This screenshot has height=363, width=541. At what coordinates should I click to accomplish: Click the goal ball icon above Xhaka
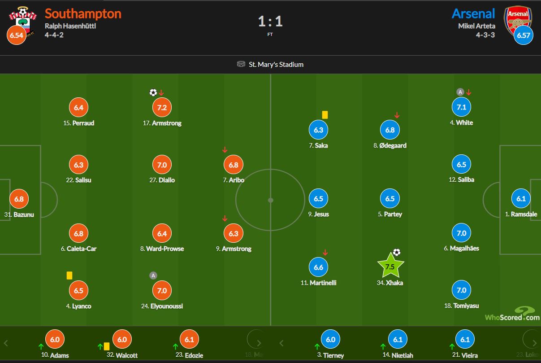click(x=396, y=252)
